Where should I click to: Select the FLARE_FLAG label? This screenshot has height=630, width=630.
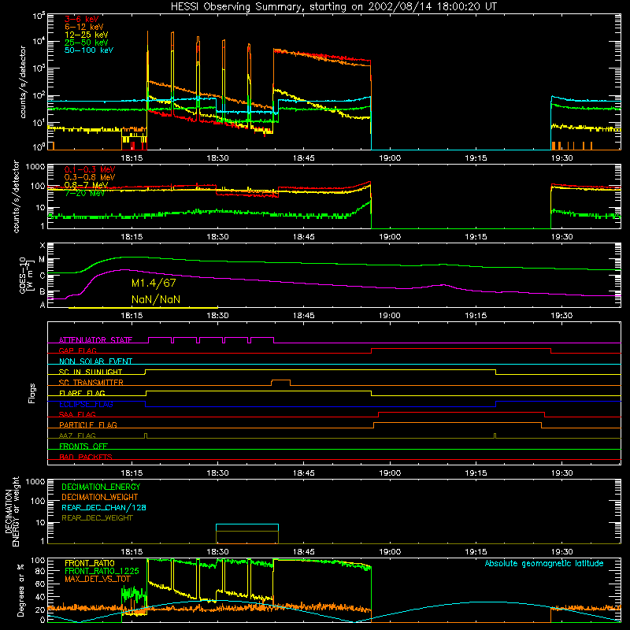82,393
